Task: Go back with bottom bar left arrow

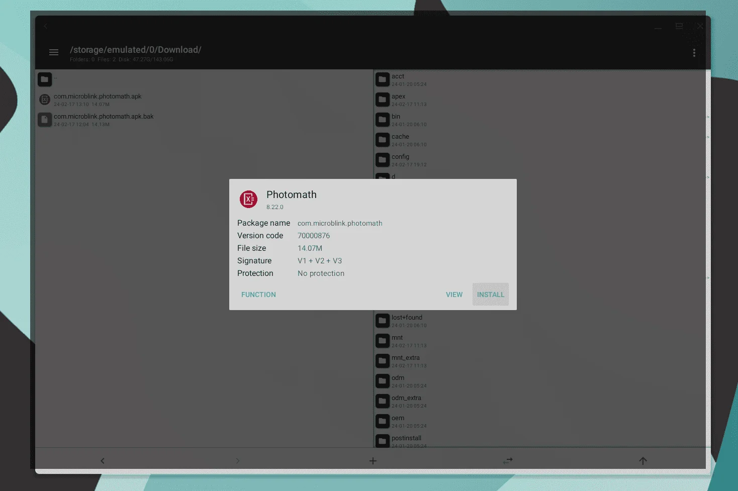Action: [103, 461]
